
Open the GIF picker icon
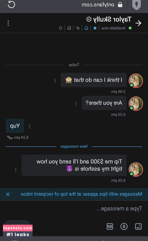click(x=110, y=226)
